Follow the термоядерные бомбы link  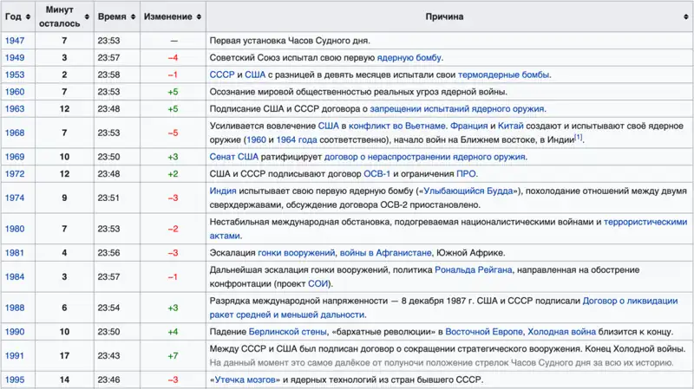[x=504, y=75]
